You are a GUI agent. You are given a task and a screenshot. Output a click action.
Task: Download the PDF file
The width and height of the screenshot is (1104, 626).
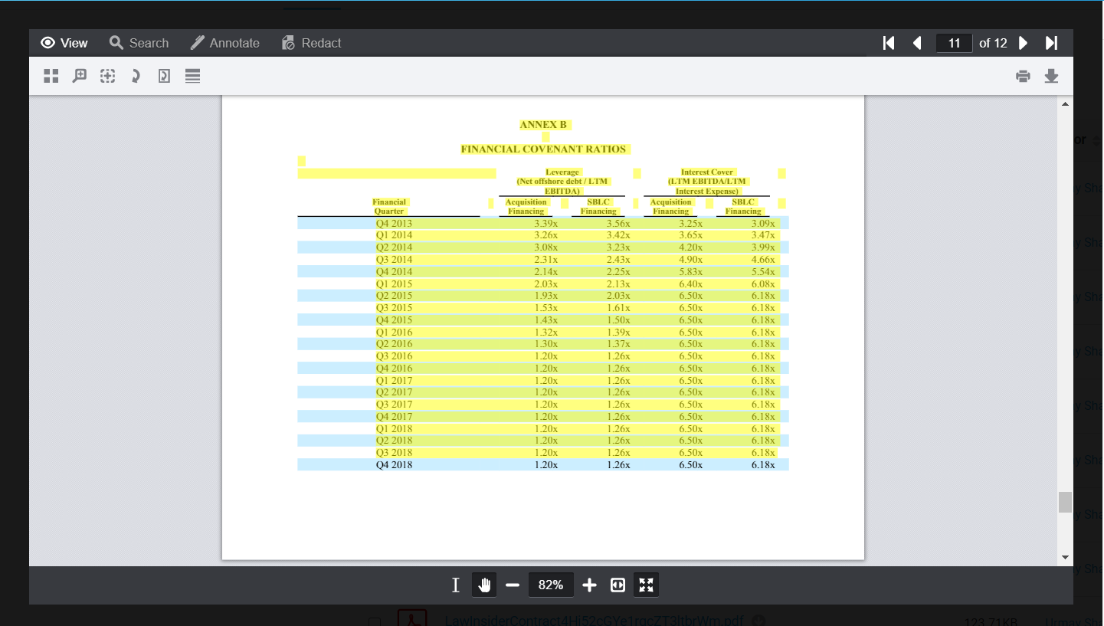click(x=1051, y=76)
